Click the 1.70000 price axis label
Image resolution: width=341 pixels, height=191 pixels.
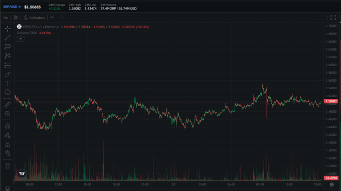331,26
